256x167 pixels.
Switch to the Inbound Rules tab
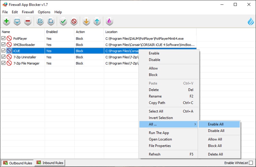pyautogui.click(x=50, y=163)
